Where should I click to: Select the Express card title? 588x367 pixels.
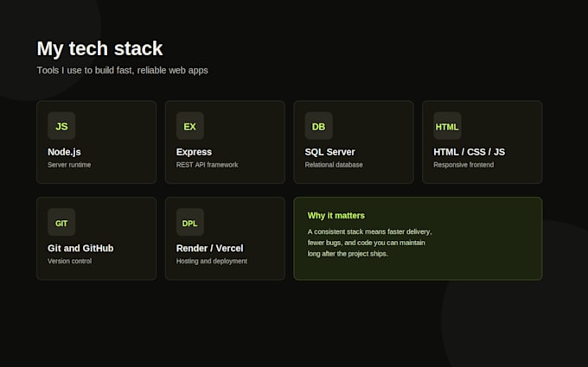click(x=194, y=152)
